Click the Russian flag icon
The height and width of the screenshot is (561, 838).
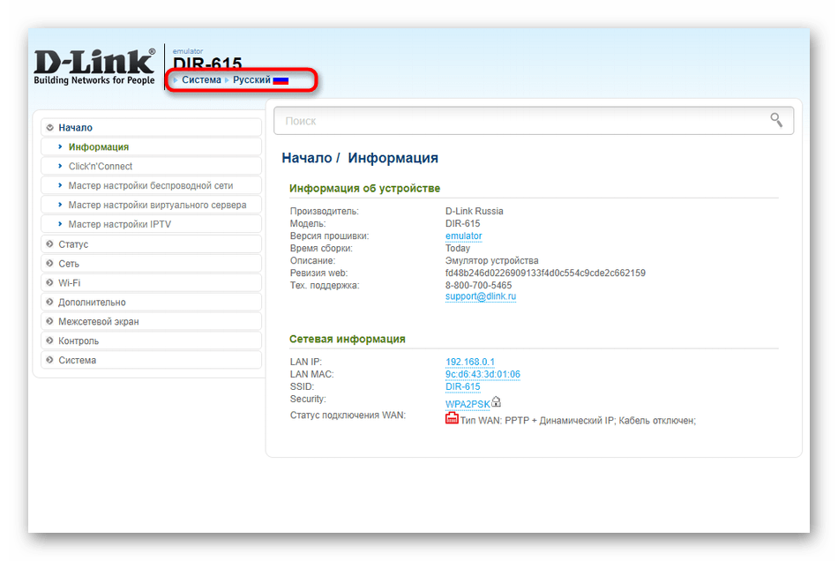(x=281, y=80)
